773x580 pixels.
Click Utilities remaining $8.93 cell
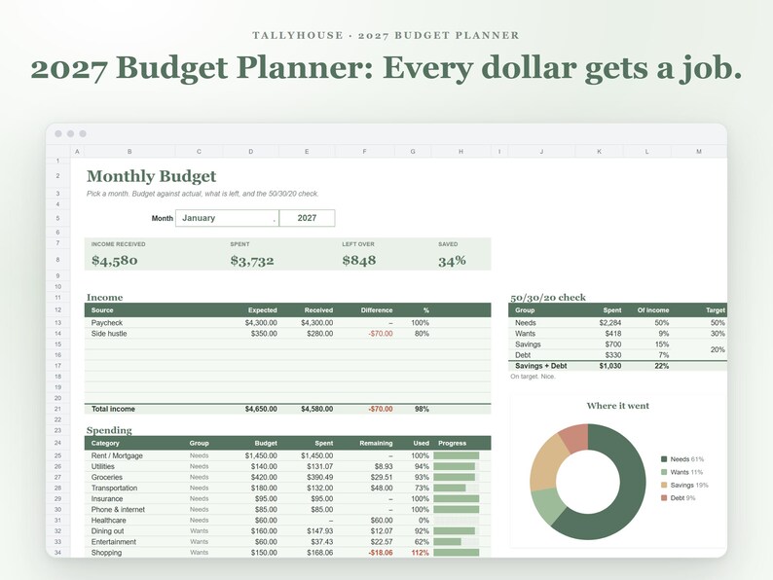tap(384, 466)
